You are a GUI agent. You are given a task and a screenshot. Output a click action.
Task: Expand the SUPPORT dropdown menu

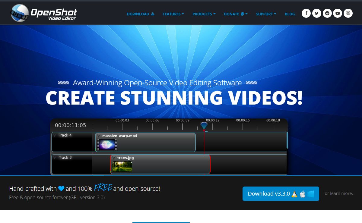(x=266, y=14)
